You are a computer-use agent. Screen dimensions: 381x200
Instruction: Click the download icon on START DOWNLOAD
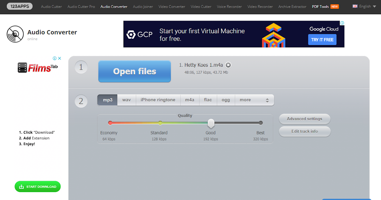click(21, 187)
